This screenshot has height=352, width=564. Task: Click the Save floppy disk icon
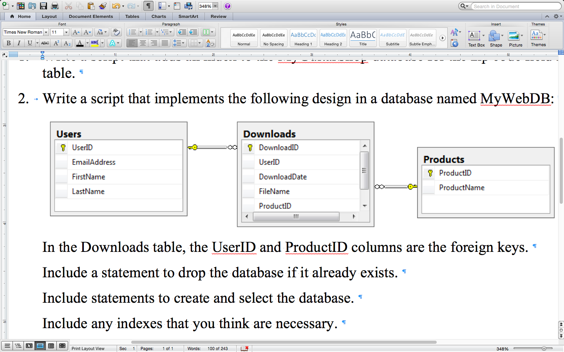coord(43,6)
